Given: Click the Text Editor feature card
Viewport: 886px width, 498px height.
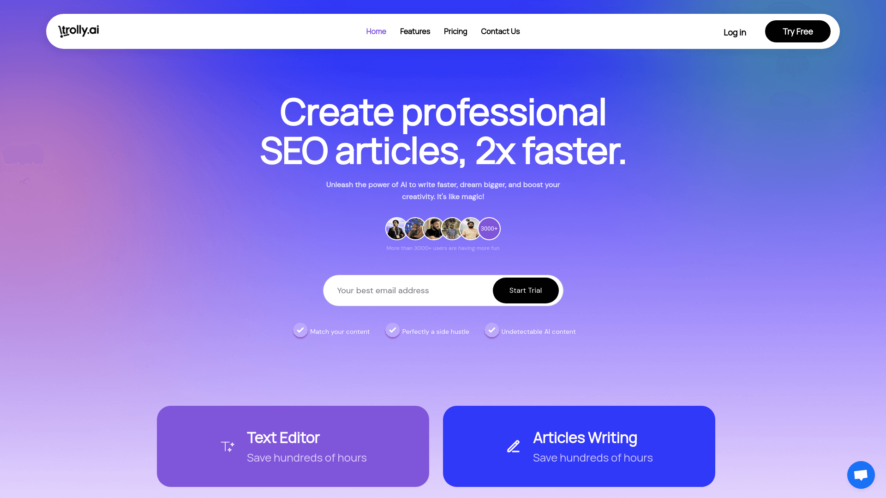Looking at the screenshot, I should 293,446.
